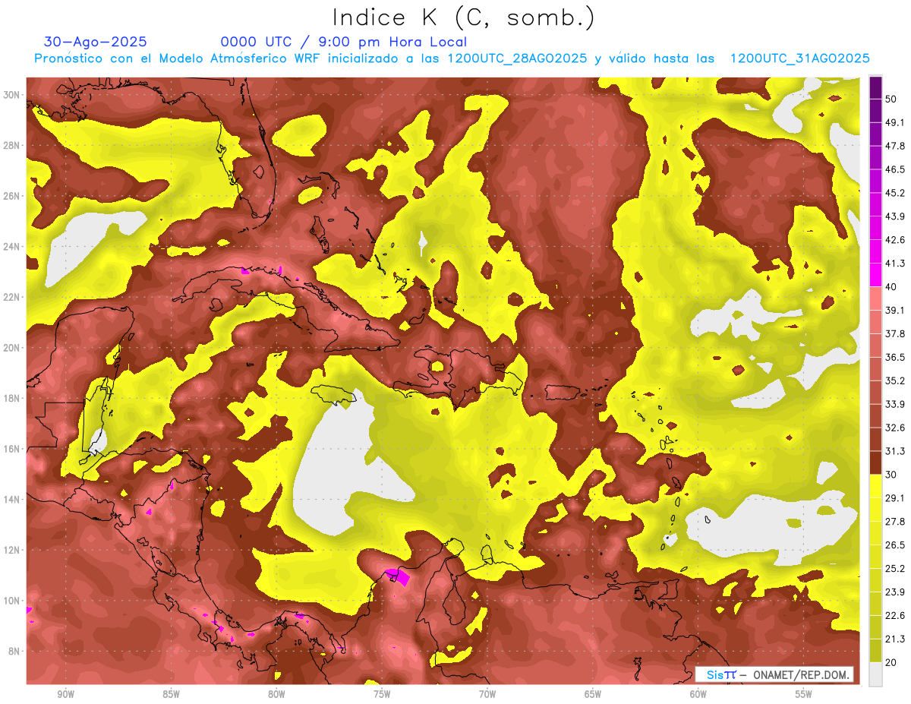Viewport: 911px width, 704px height.
Task: Click the colorbar value '41.3'
Action: [x=895, y=264]
